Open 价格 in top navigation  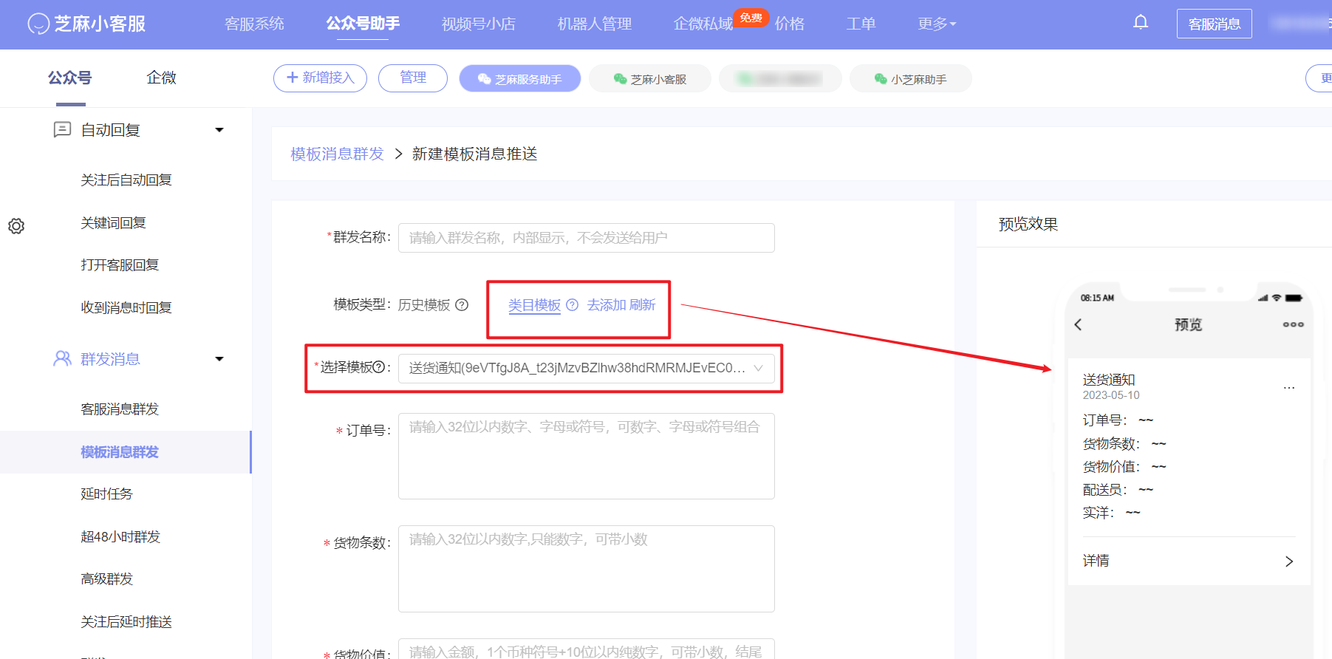790,24
